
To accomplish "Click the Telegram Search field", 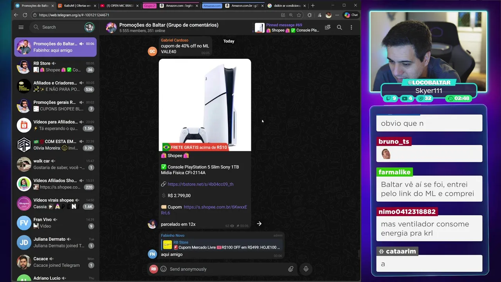I will tap(57, 27).
